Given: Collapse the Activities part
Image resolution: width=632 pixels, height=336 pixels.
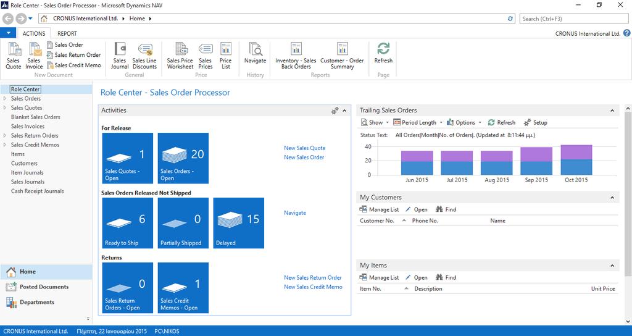Looking at the screenshot, I should click(x=344, y=111).
